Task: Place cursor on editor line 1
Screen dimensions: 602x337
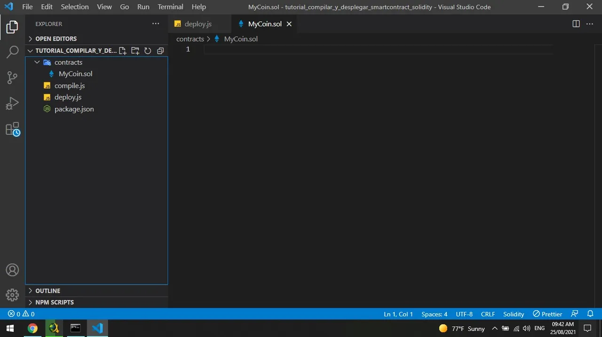Action: pos(379,49)
